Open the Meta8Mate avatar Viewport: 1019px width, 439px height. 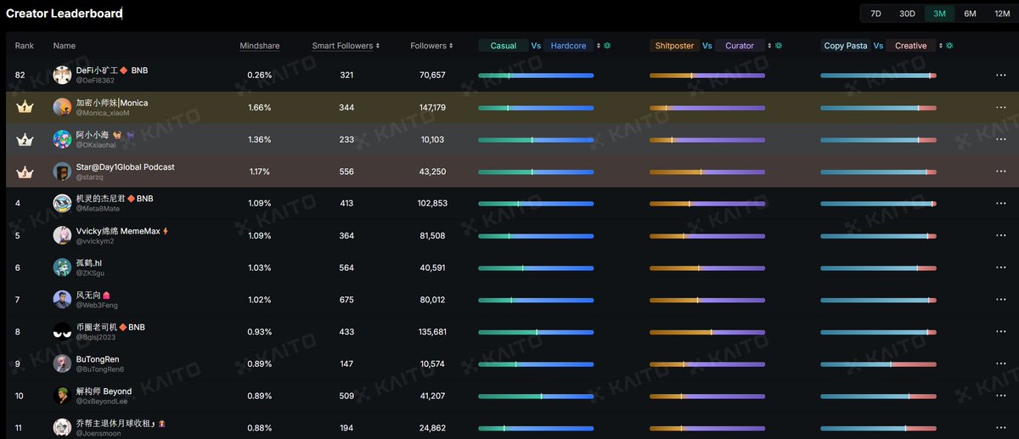pyautogui.click(x=62, y=204)
